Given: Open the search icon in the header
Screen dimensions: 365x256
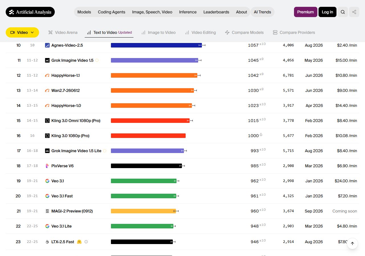Looking at the screenshot, I should point(343,12).
